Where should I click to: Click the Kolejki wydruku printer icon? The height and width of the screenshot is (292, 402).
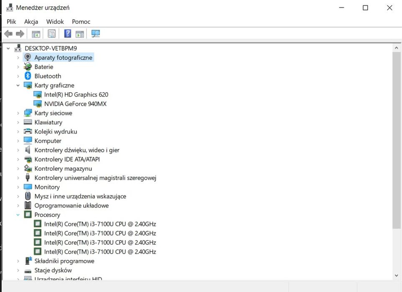[x=28, y=131]
